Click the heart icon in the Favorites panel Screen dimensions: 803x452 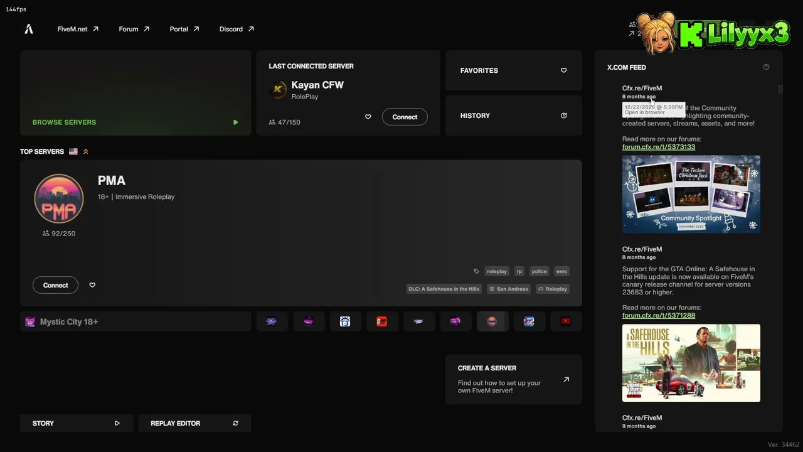pos(563,70)
